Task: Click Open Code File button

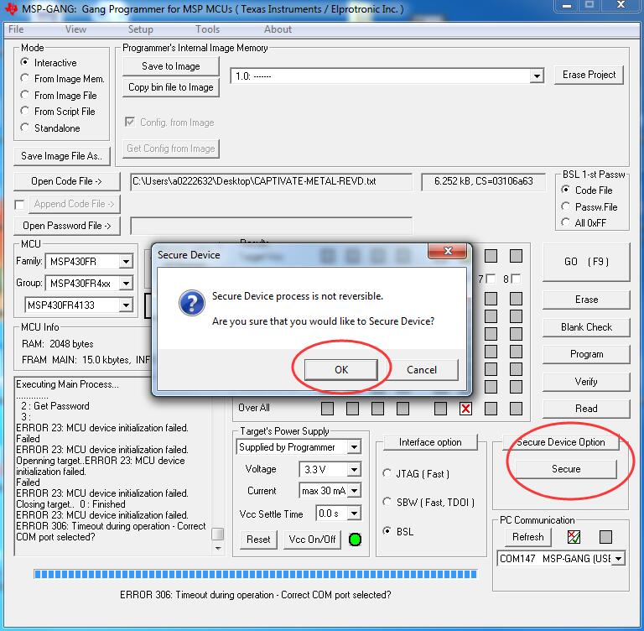Action: click(66, 181)
